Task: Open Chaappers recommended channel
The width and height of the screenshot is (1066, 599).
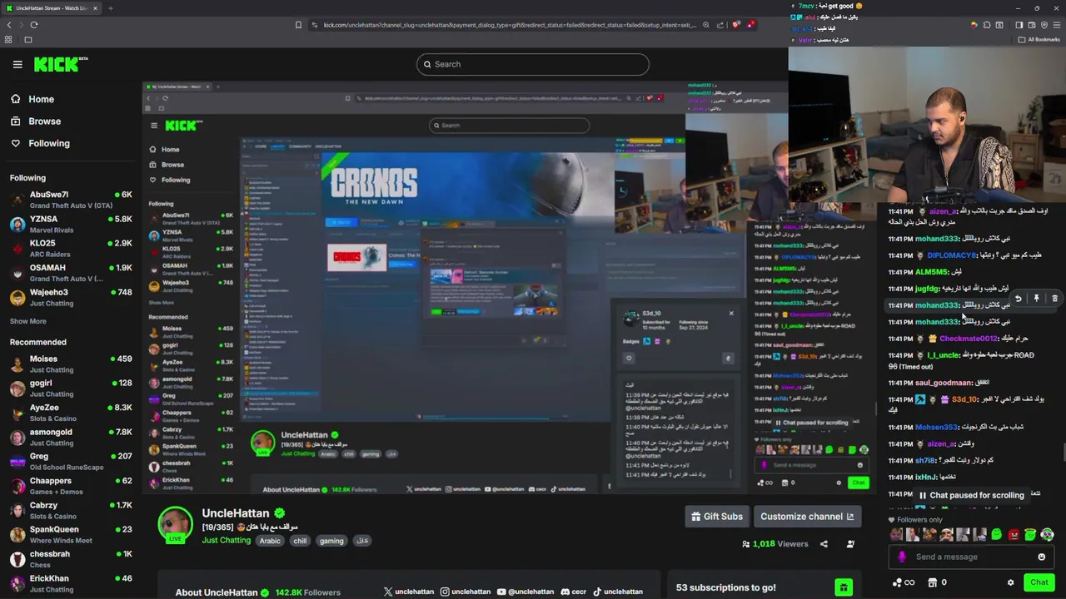Action: (71, 486)
